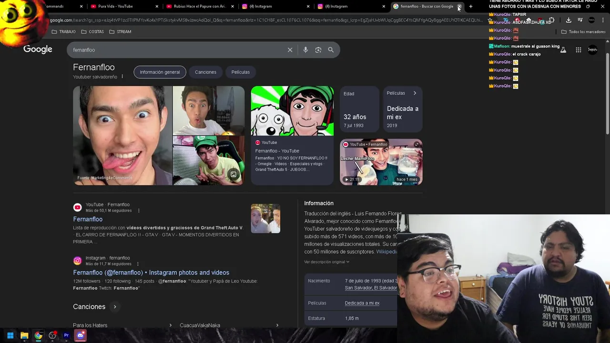
Task: Open Discord from the taskbar
Action: (x=80, y=335)
